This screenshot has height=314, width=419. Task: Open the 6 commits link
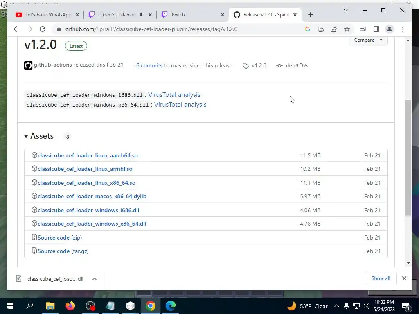tap(149, 66)
